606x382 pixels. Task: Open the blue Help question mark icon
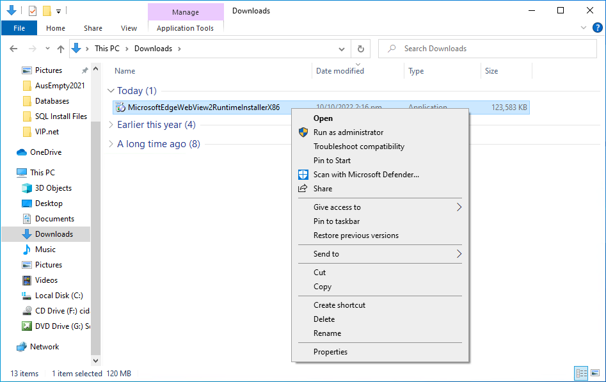click(x=597, y=28)
